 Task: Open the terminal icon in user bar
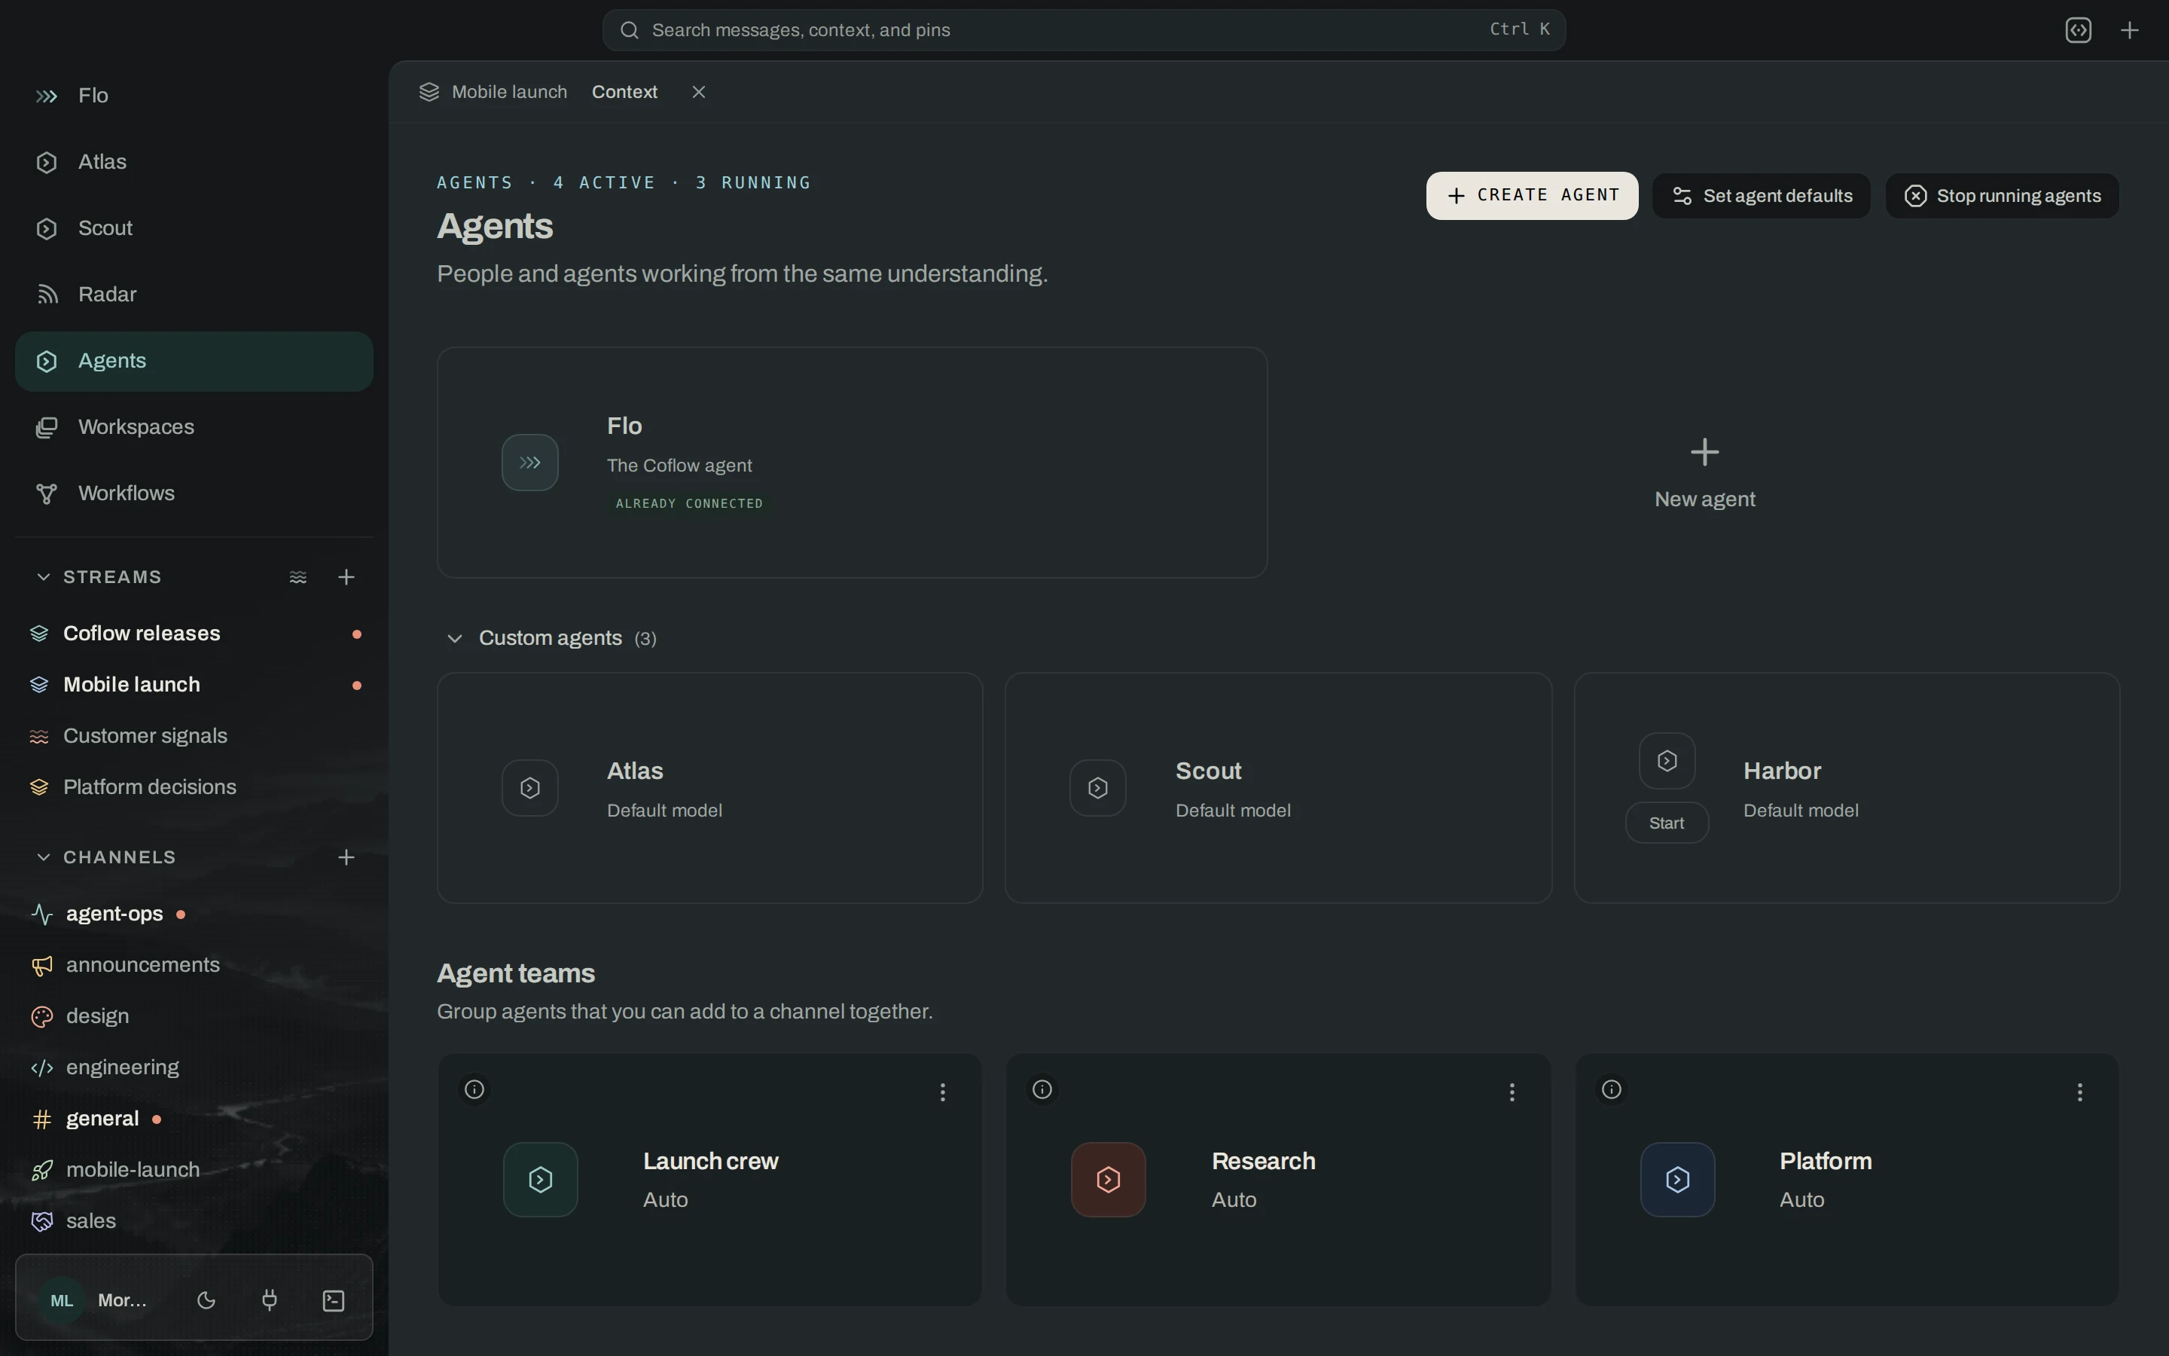point(334,1300)
